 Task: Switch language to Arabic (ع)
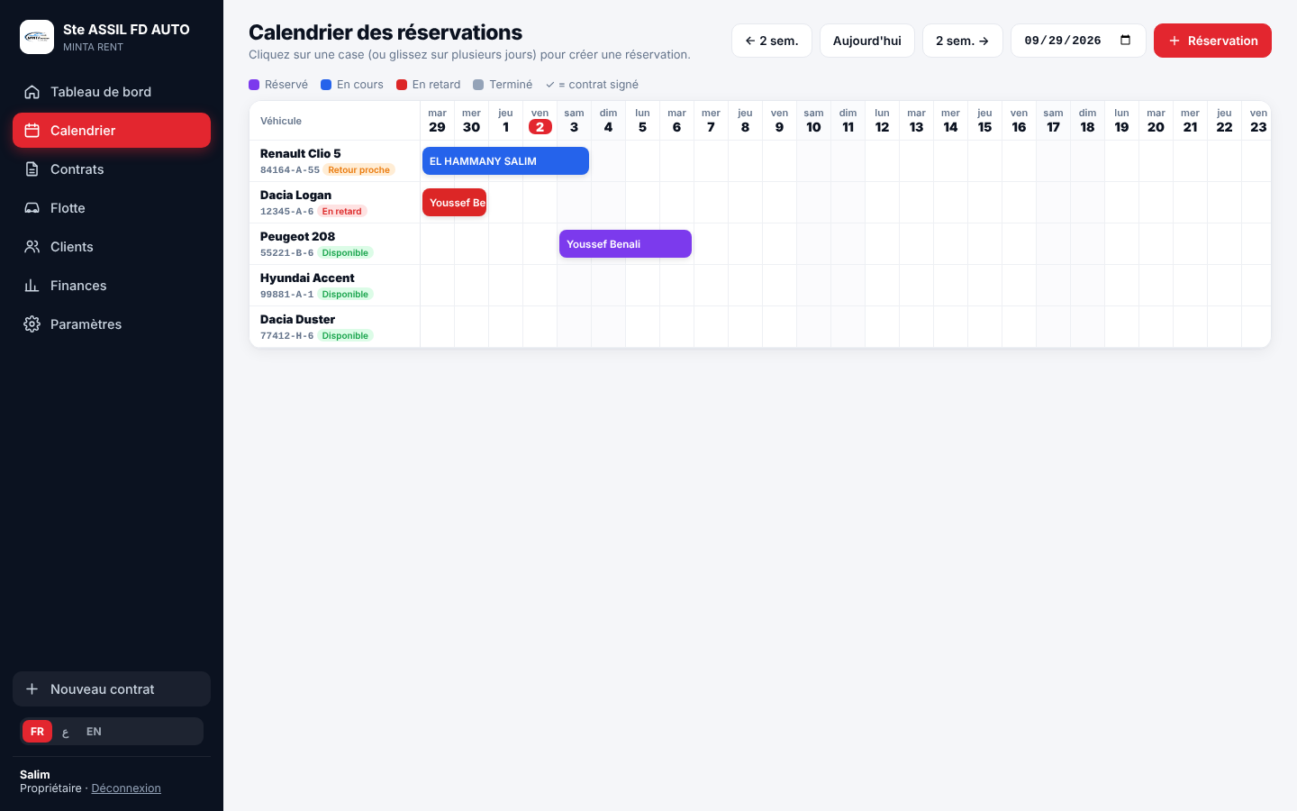point(66,732)
